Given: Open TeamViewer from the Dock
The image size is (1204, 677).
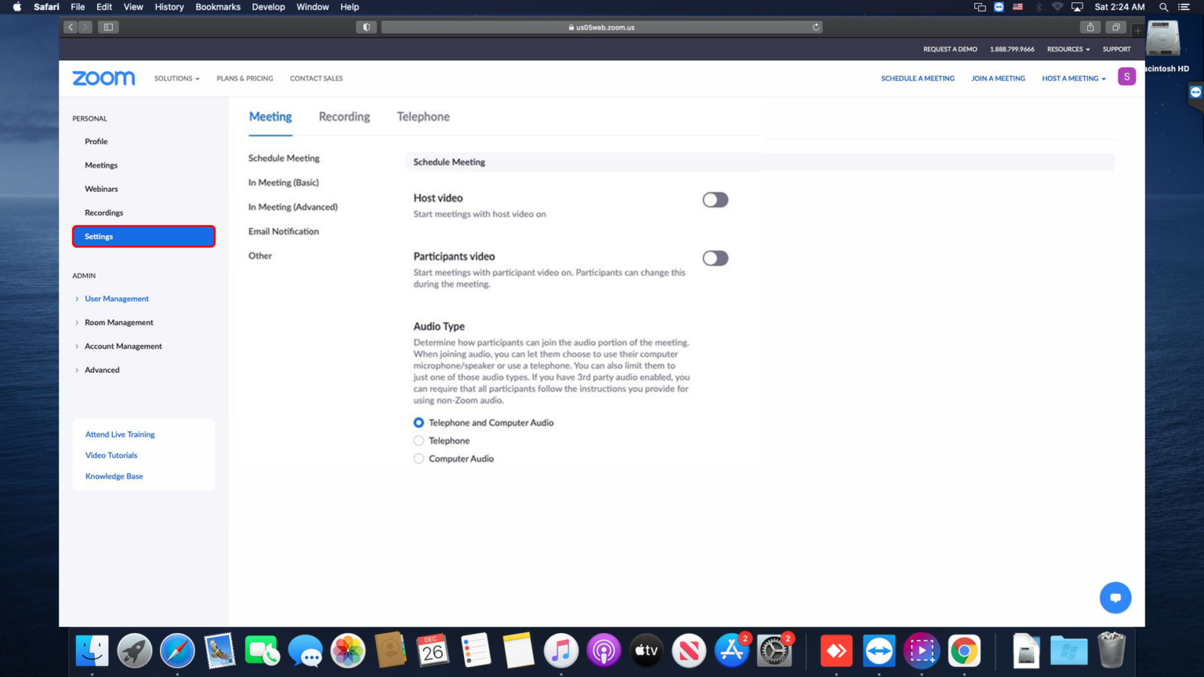Looking at the screenshot, I should click(x=879, y=650).
